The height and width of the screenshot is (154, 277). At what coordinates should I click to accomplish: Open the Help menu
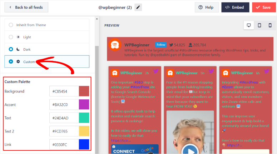pos(207,8)
